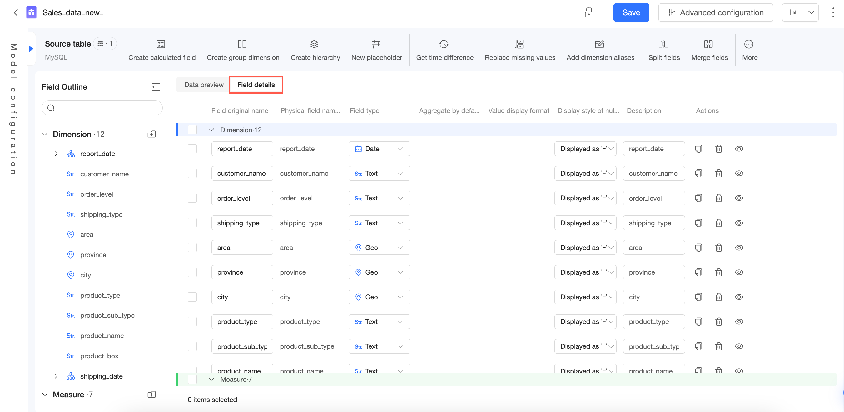This screenshot has height=412, width=844.
Task: Copy the city field row
Action: [x=698, y=297]
